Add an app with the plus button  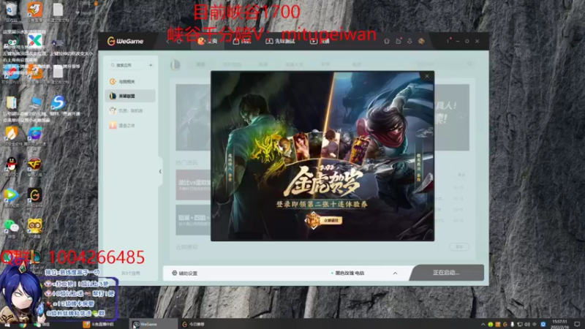[151, 65]
